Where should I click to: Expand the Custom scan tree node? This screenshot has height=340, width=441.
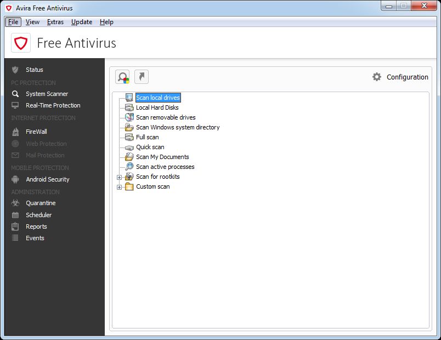(x=119, y=188)
